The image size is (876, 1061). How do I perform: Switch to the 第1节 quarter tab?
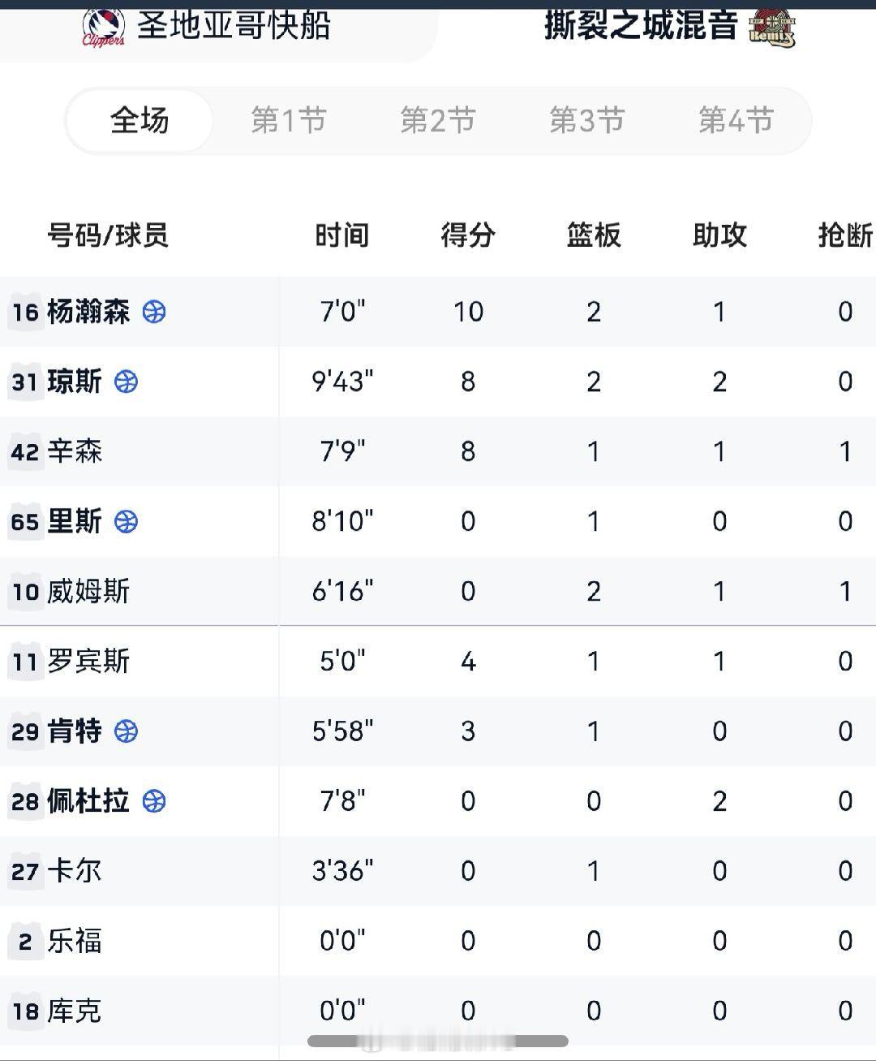[x=288, y=120]
